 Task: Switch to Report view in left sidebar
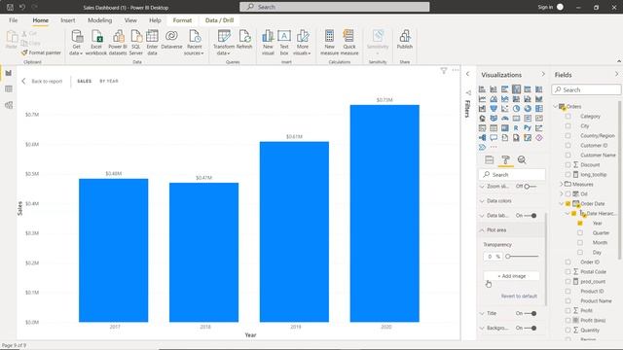click(x=9, y=73)
